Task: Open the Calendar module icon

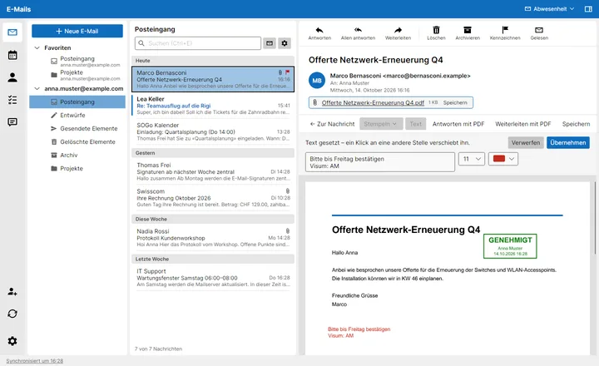Action: click(12, 55)
